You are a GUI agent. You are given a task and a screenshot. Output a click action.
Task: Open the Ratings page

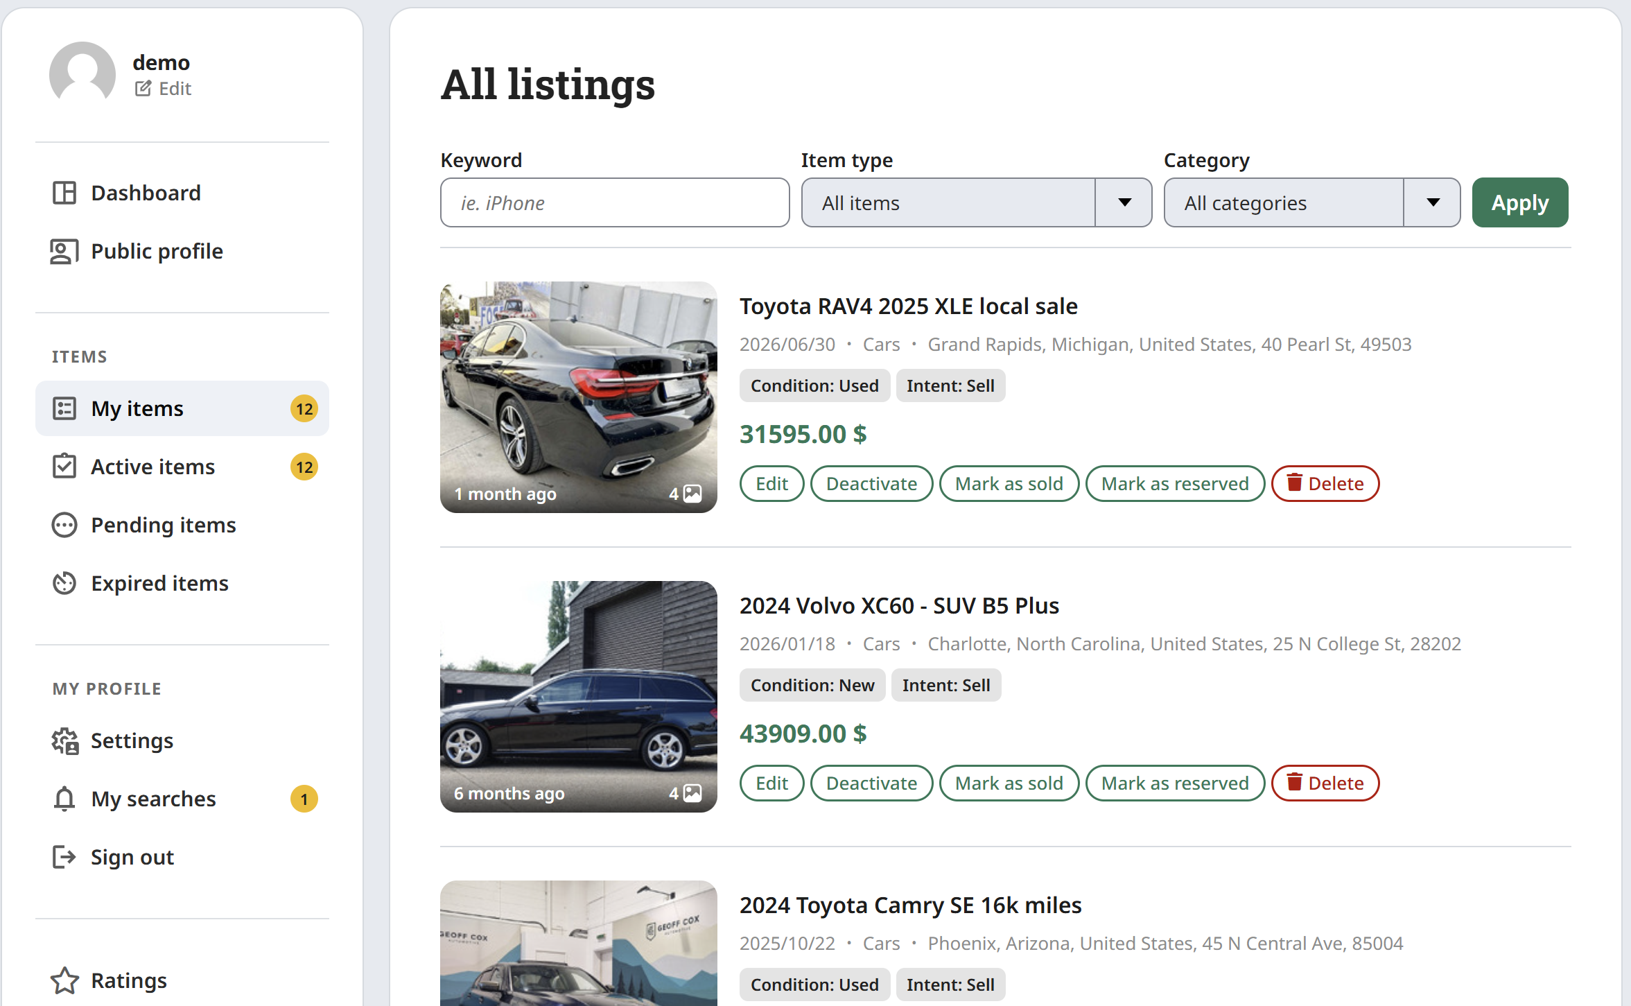(182, 980)
